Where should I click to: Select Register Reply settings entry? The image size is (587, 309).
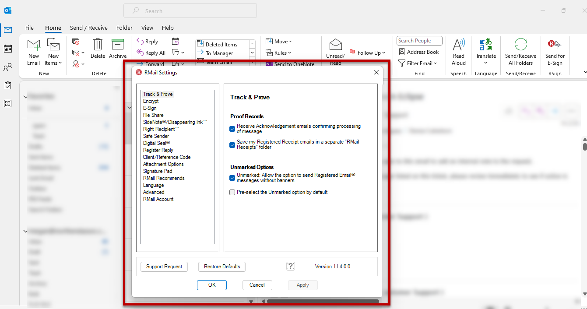[158, 150]
